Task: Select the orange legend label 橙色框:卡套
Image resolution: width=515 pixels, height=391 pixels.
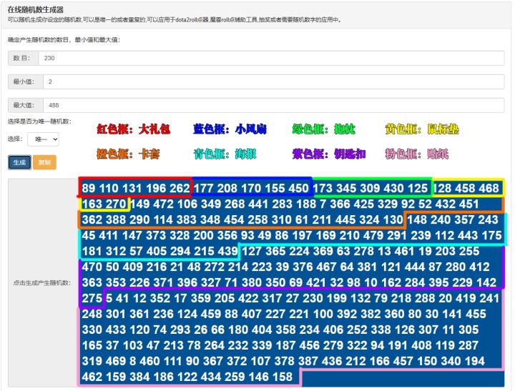Action: point(129,154)
